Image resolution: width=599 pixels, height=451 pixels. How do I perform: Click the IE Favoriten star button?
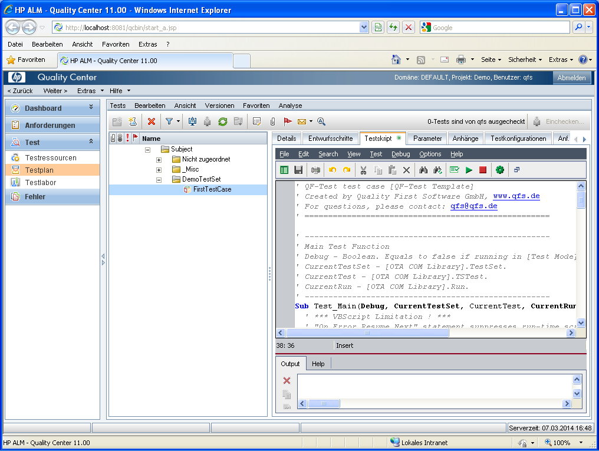(x=26, y=60)
